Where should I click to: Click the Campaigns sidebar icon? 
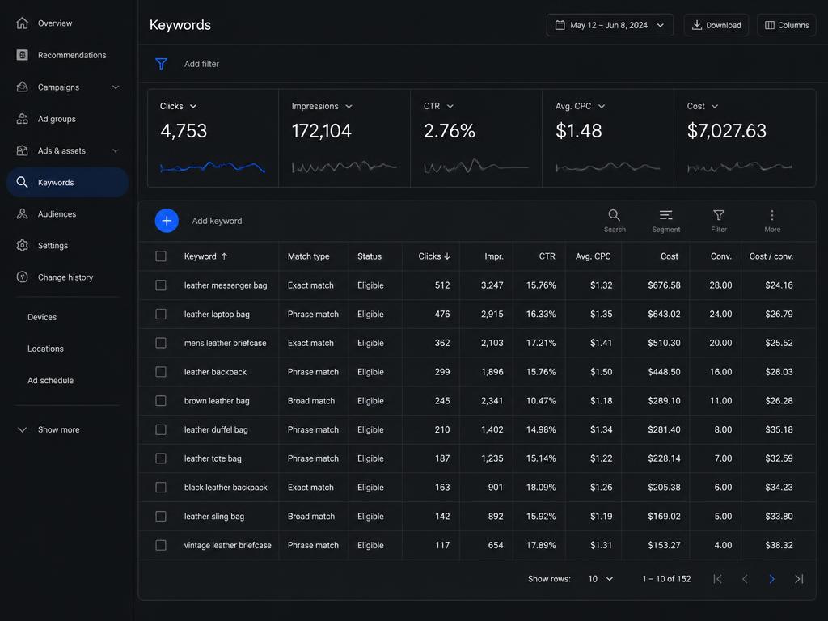pos(22,87)
